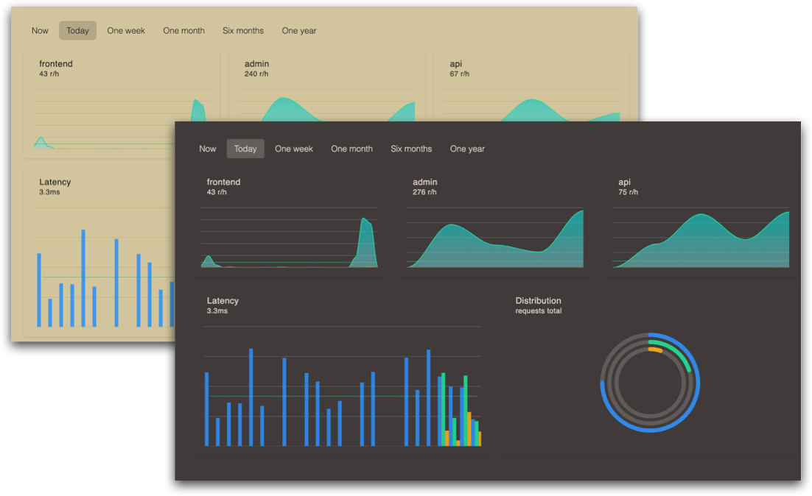Click the Latency title in the dark dashboard

(223, 301)
